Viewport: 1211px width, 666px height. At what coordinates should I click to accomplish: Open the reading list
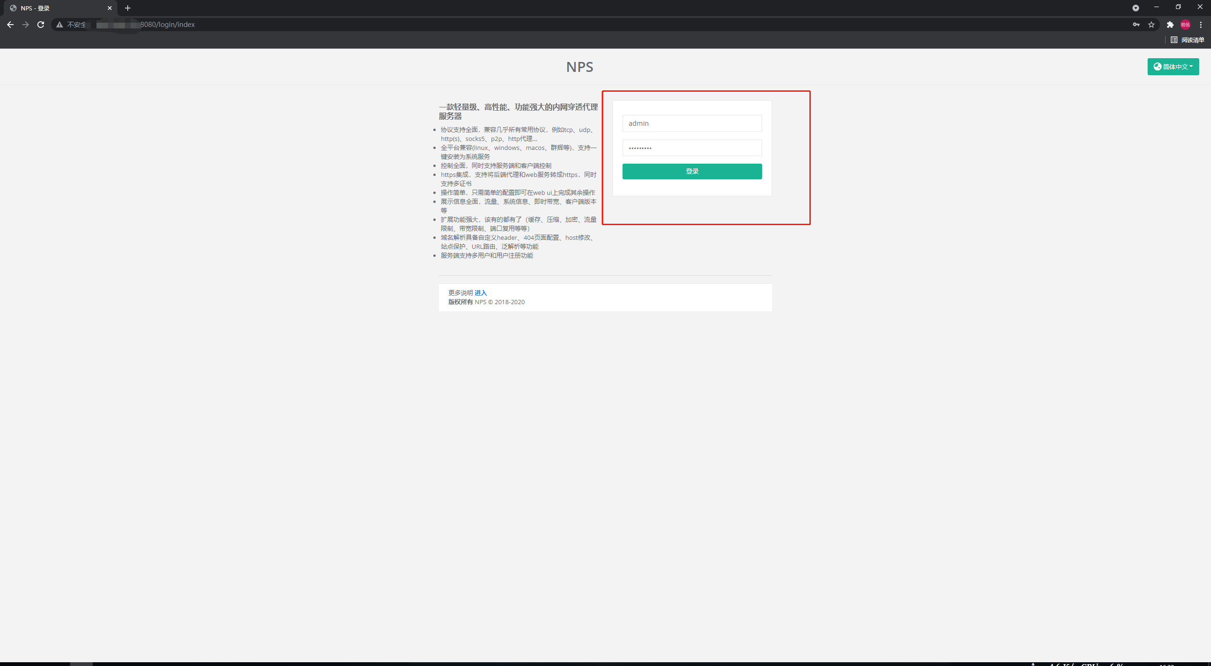[1187, 40]
